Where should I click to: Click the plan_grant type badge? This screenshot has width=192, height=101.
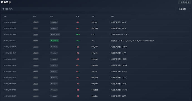[55, 35]
